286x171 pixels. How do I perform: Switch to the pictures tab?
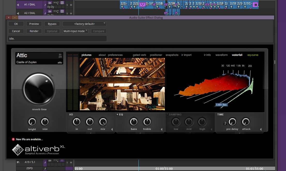coord(87,55)
